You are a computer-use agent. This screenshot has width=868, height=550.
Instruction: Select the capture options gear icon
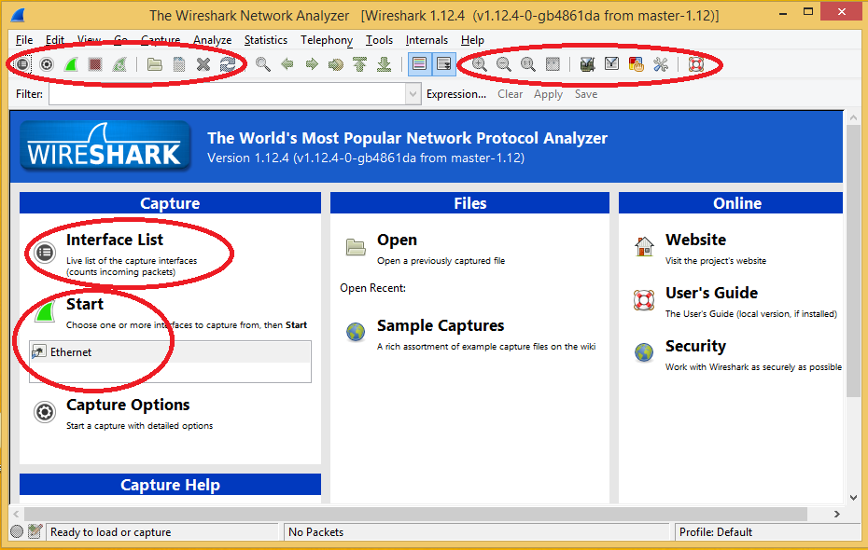pyautogui.click(x=46, y=63)
